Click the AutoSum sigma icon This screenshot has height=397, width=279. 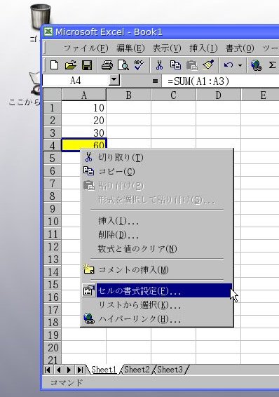pyautogui.click(x=272, y=65)
